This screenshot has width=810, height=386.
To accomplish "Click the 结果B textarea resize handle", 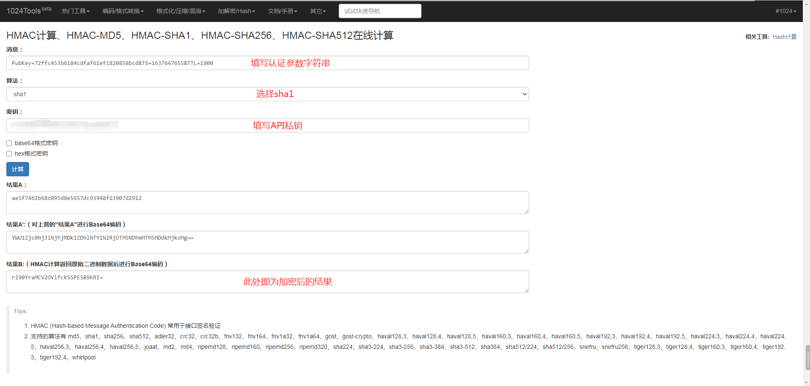I will [x=526, y=291].
